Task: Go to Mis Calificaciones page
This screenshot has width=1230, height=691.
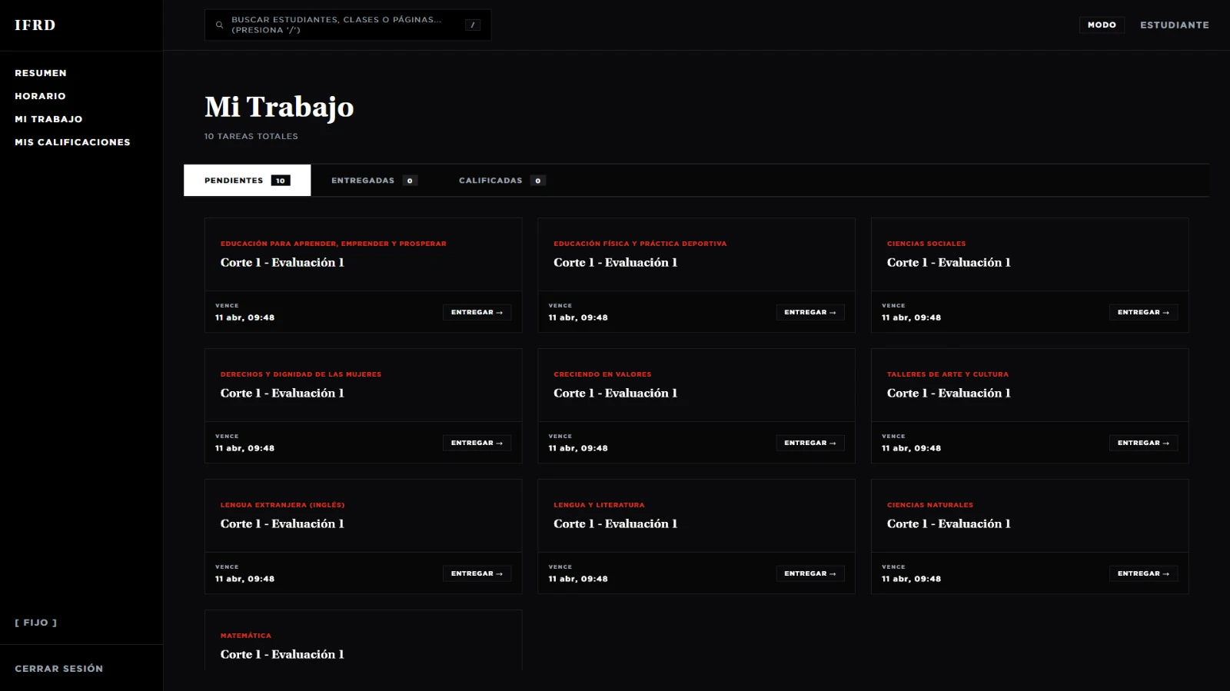Action: click(x=72, y=142)
